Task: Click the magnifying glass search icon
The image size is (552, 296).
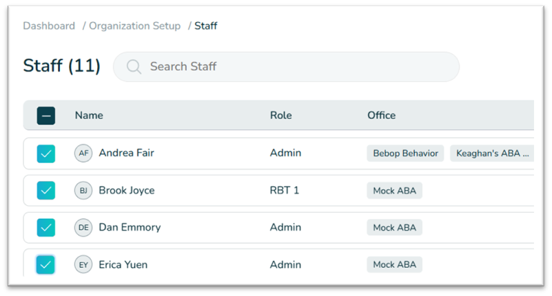Action: tap(134, 67)
